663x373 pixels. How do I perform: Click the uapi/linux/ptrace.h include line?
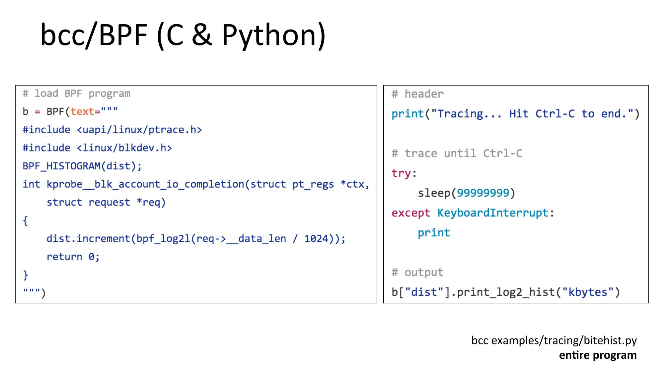(x=112, y=130)
